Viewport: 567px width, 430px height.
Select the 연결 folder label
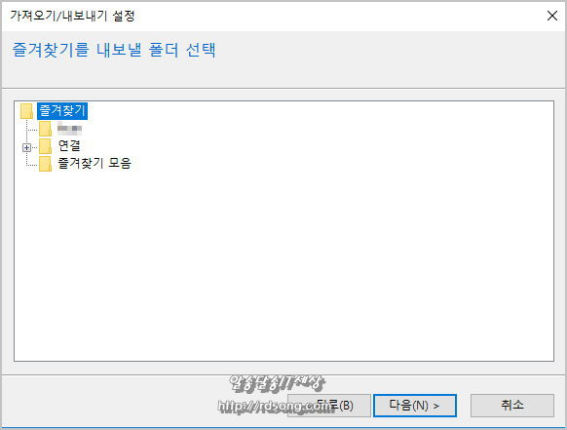(69, 146)
